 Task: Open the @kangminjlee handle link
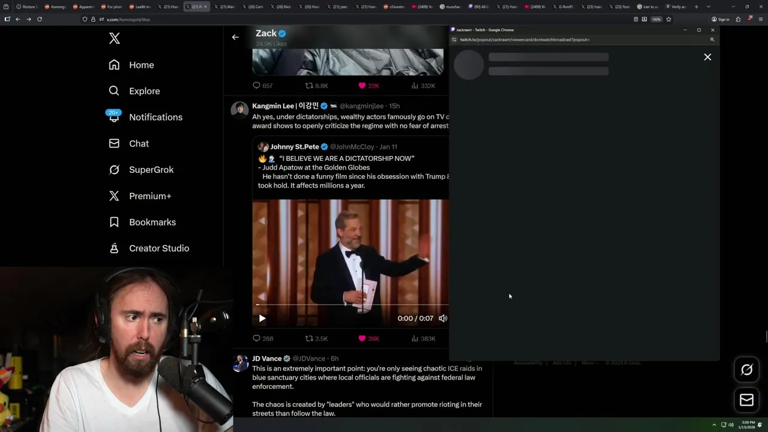coord(361,106)
